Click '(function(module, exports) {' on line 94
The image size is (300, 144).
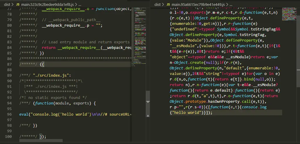point(64,103)
